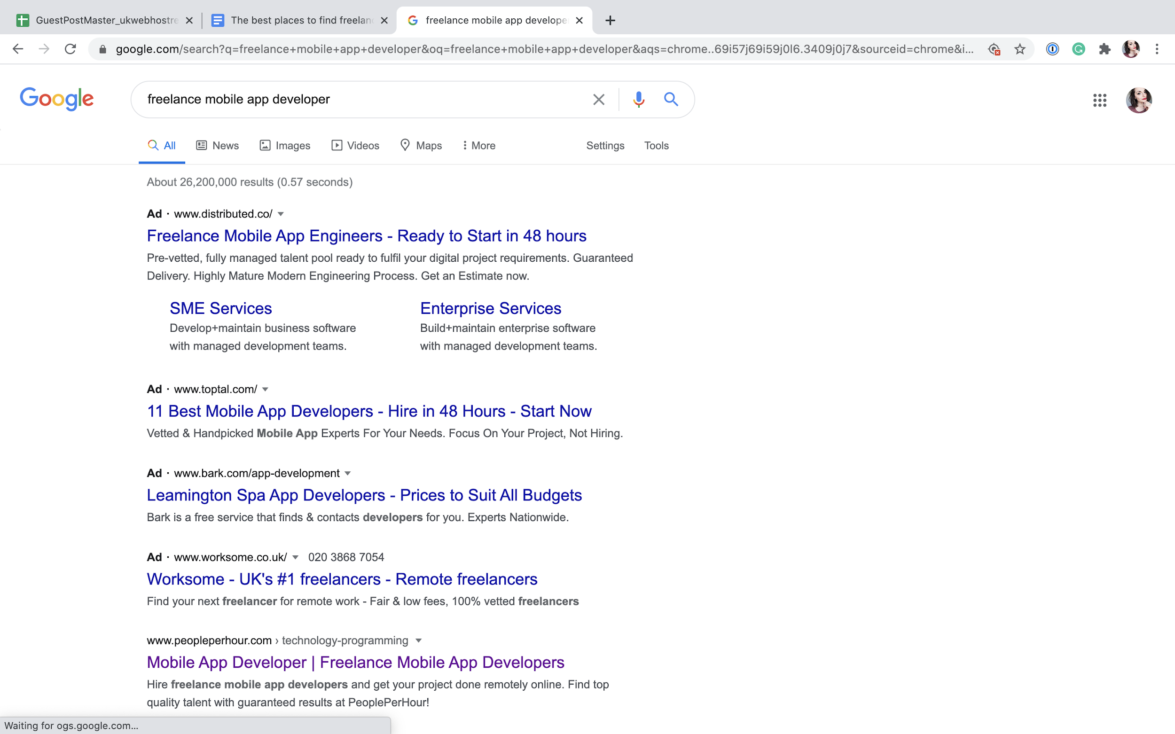Open the Google apps grid

pos(1100,100)
